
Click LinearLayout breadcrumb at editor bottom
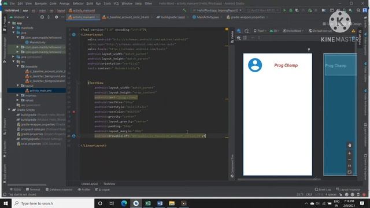(x=90, y=184)
